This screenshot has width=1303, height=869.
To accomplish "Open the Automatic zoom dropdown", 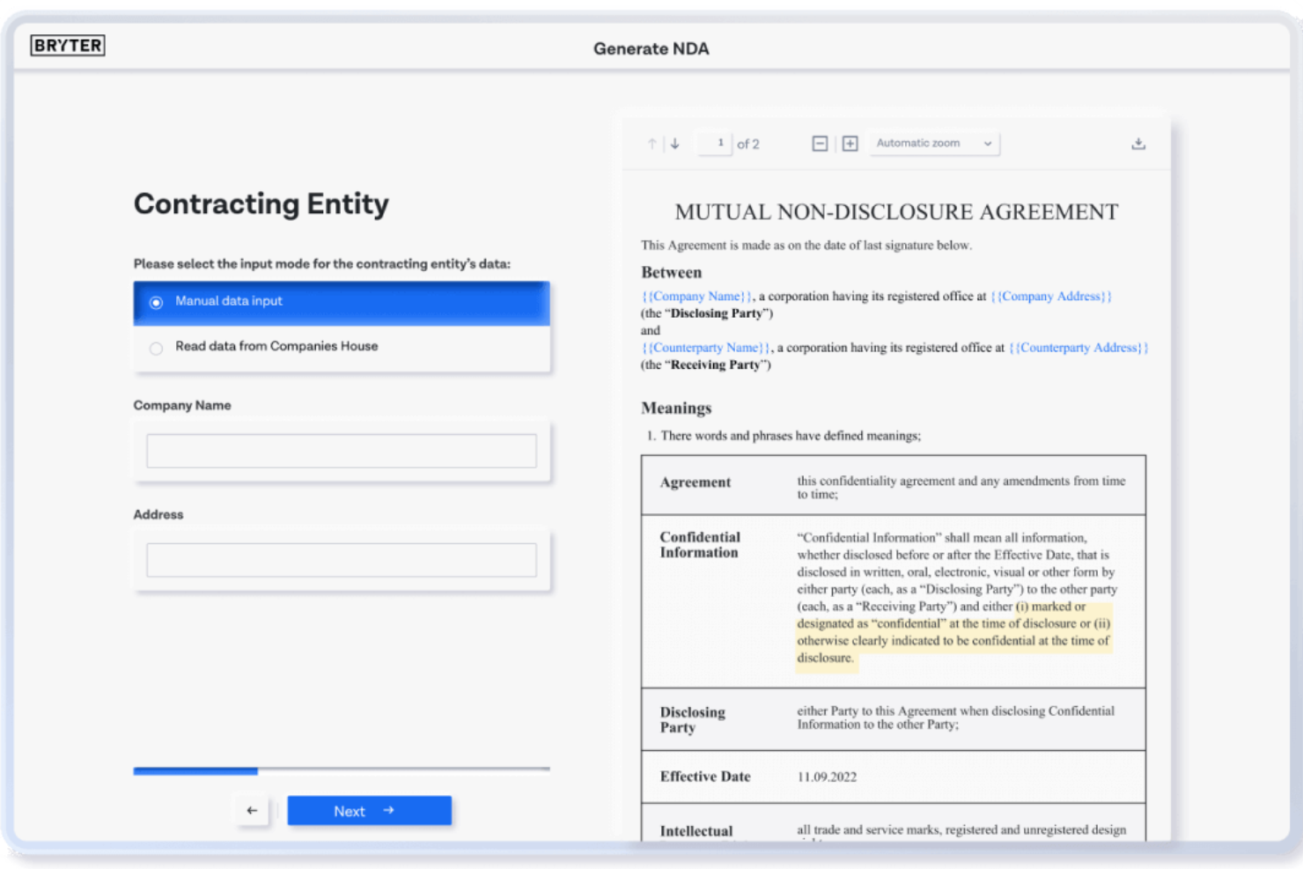I will 934,144.
